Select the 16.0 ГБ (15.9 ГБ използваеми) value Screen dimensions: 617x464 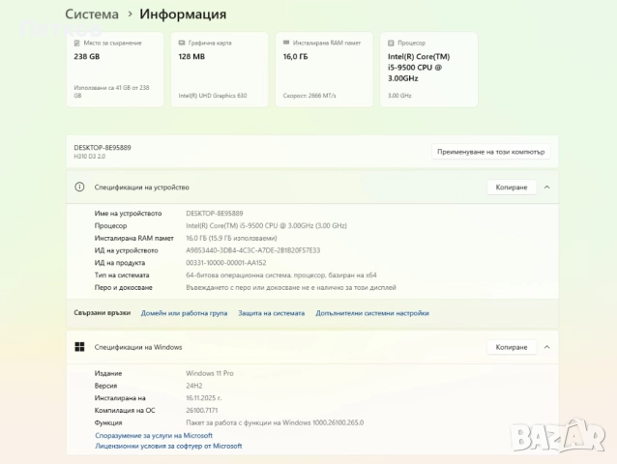click(x=231, y=238)
